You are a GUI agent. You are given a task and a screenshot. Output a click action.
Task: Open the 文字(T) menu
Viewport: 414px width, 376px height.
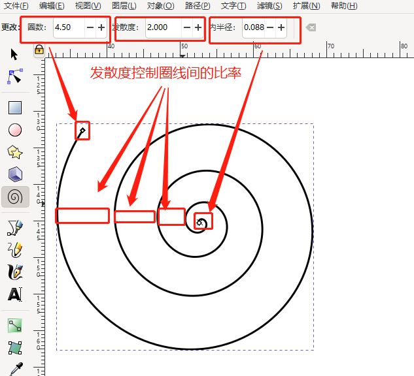[x=233, y=5]
